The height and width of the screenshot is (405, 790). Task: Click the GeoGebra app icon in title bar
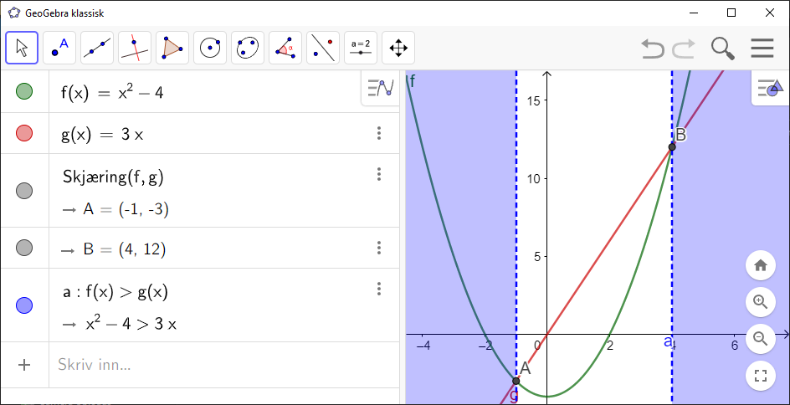point(14,13)
